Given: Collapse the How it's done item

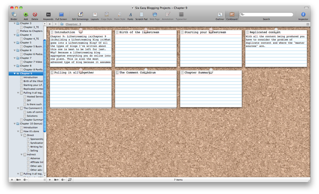Looking at the screenshot, I should coord(18,131).
